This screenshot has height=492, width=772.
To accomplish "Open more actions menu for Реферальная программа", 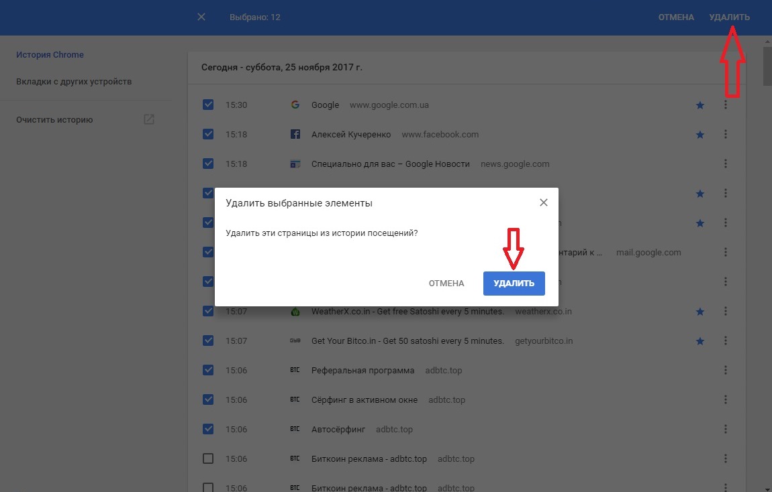I will 725,370.
